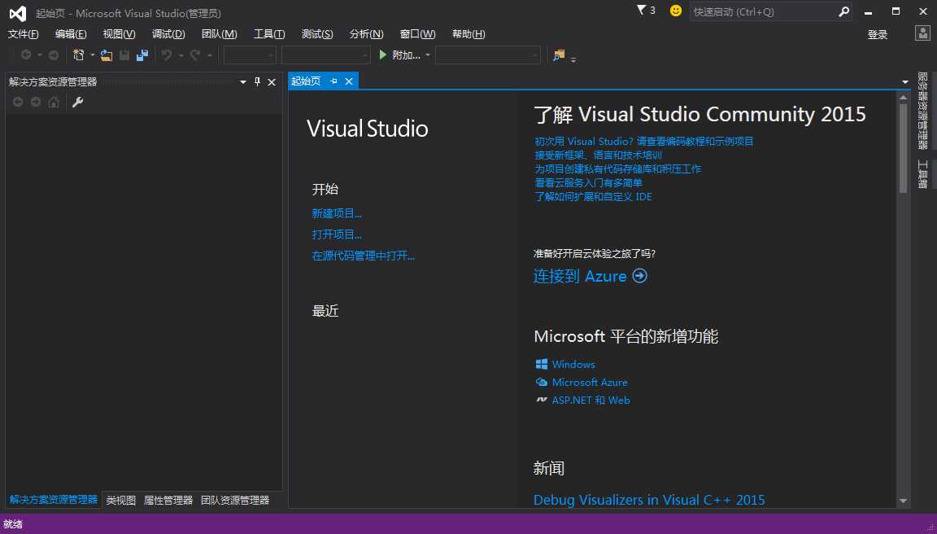Switch to the 类视图 tab
This screenshot has height=534, width=937.
120,500
